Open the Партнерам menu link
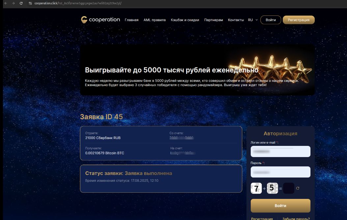Screen dimensions: 347x220 pyautogui.click(x=213, y=20)
